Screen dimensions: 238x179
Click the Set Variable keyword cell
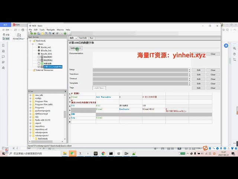pyautogui.click(x=107, y=97)
